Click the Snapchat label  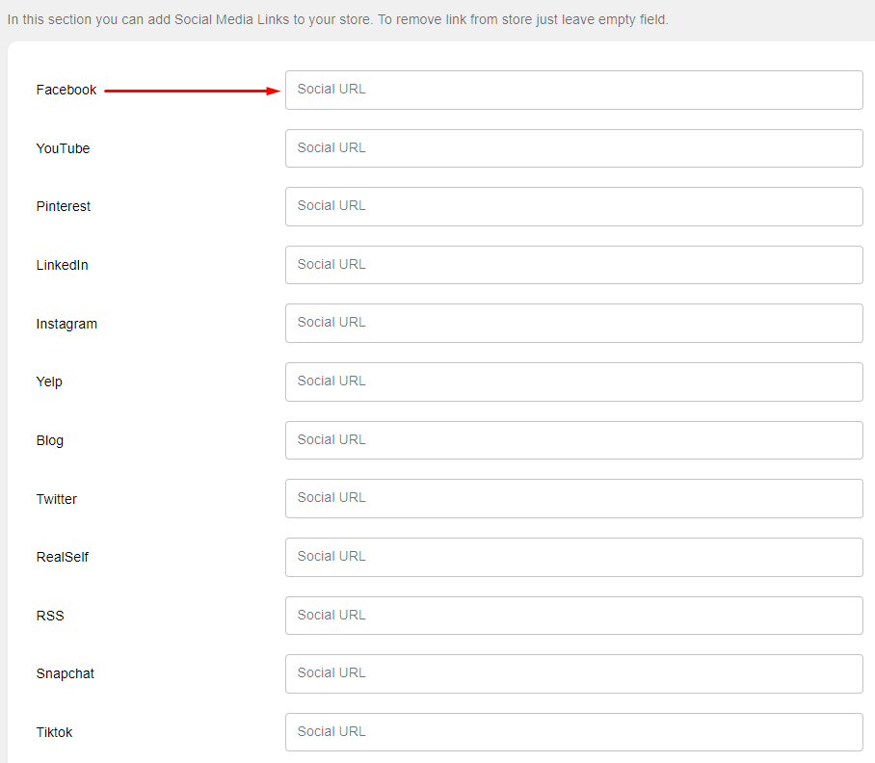point(66,673)
